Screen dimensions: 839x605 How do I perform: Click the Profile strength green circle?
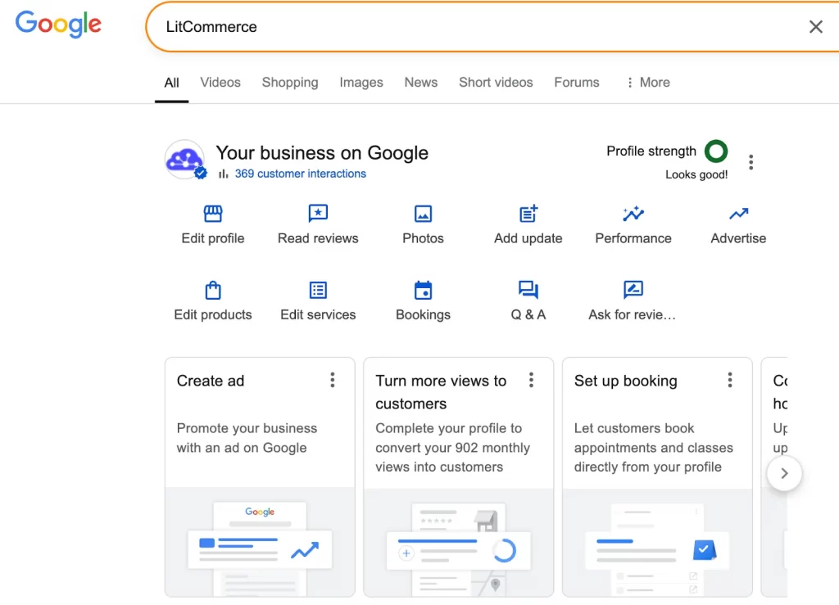716,151
